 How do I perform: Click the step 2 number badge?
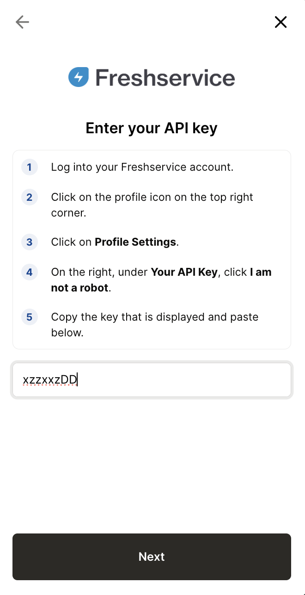click(29, 198)
